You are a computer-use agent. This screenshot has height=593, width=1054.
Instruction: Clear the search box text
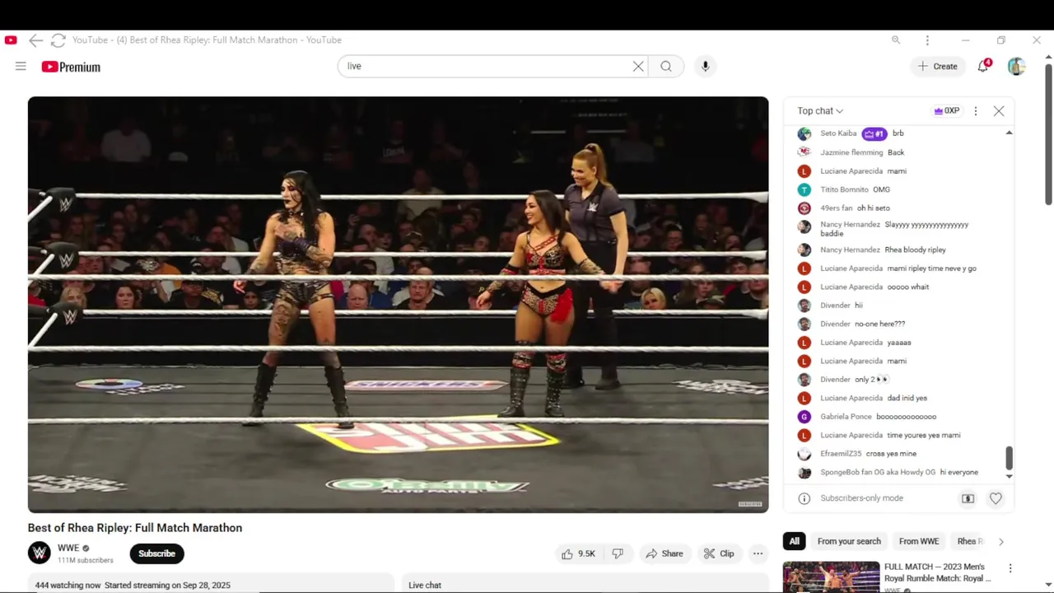(x=638, y=66)
